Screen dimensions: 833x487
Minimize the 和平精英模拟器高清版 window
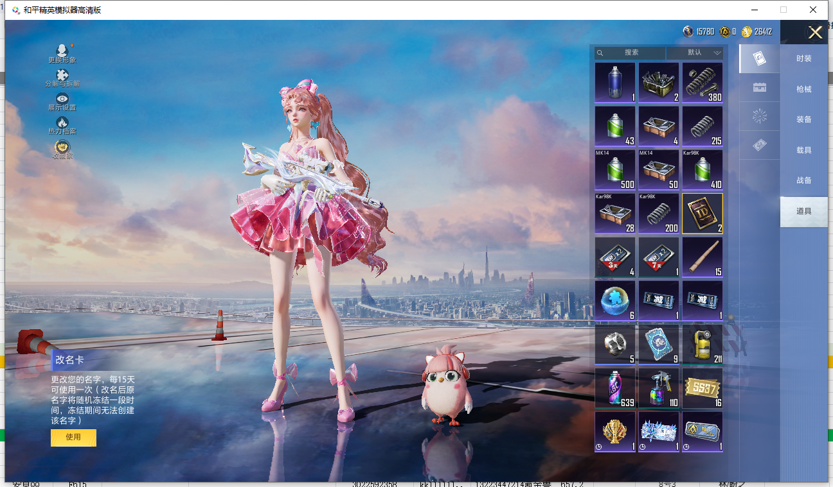coord(754,10)
